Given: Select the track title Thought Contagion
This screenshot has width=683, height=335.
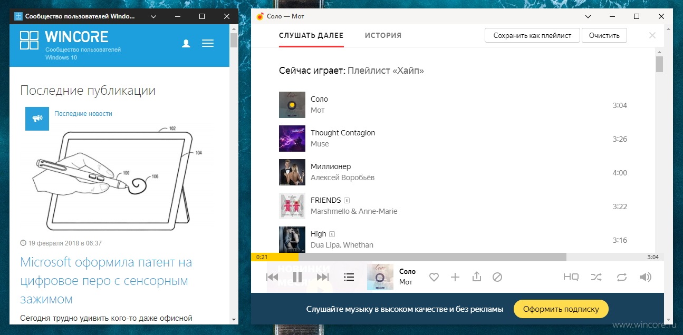Looking at the screenshot, I should tap(343, 133).
